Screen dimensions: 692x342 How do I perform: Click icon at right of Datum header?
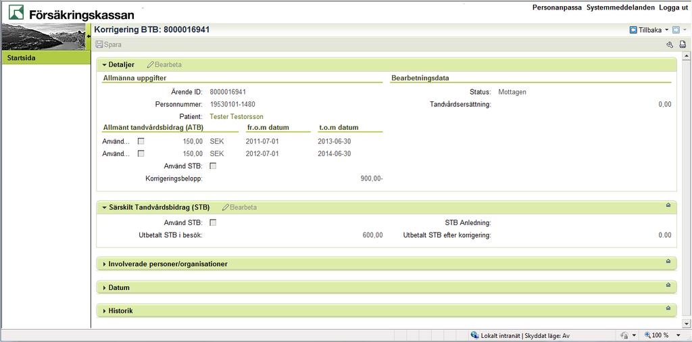click(668, 285)
